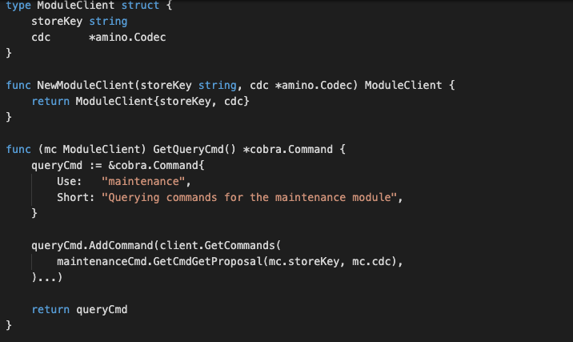Click the mc.cdc argument
573x342 pixels.
click(x=371, y=262)
